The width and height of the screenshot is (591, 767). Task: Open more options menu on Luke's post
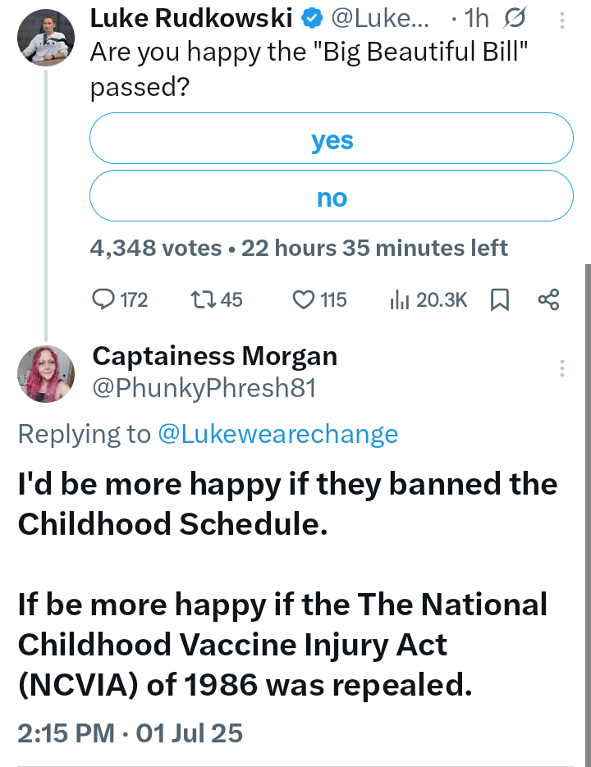tap(561, 20)
